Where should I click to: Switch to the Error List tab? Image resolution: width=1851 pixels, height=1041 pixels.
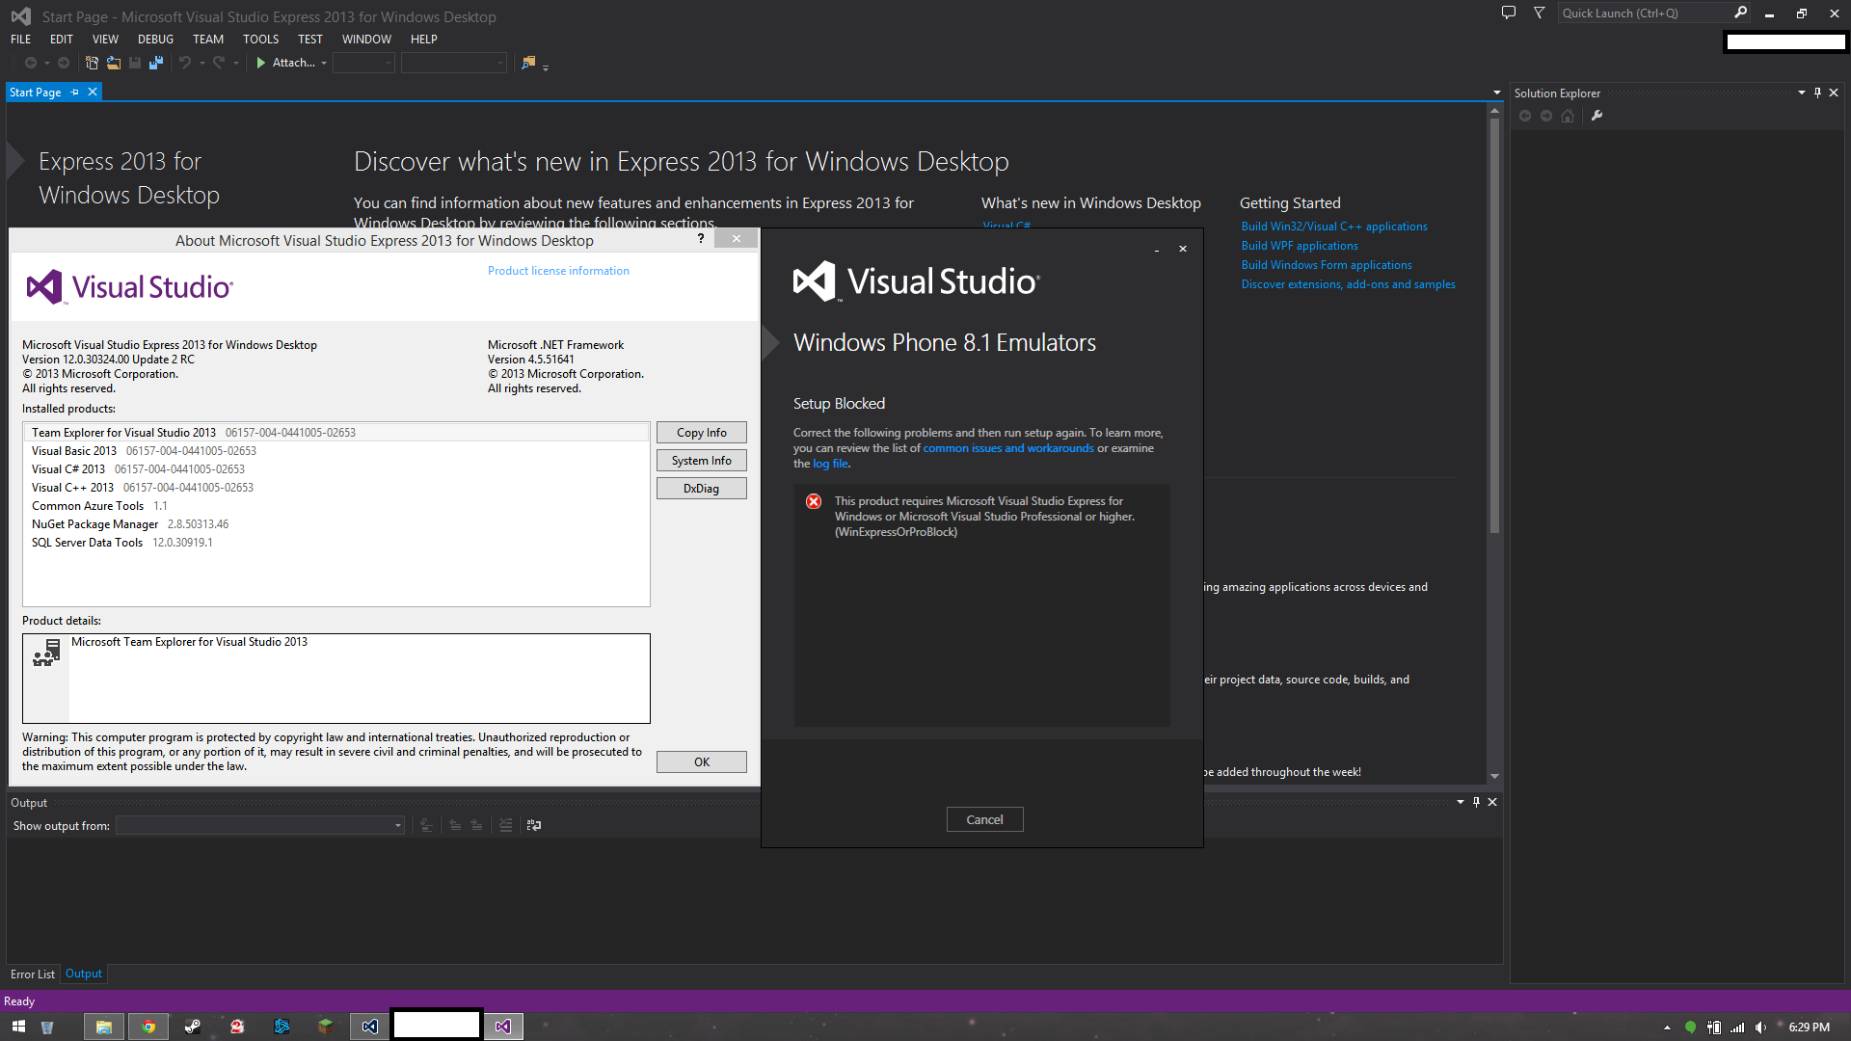point(32,974)
